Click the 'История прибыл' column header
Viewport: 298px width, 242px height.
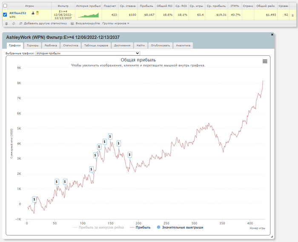[x=89, y=6]
